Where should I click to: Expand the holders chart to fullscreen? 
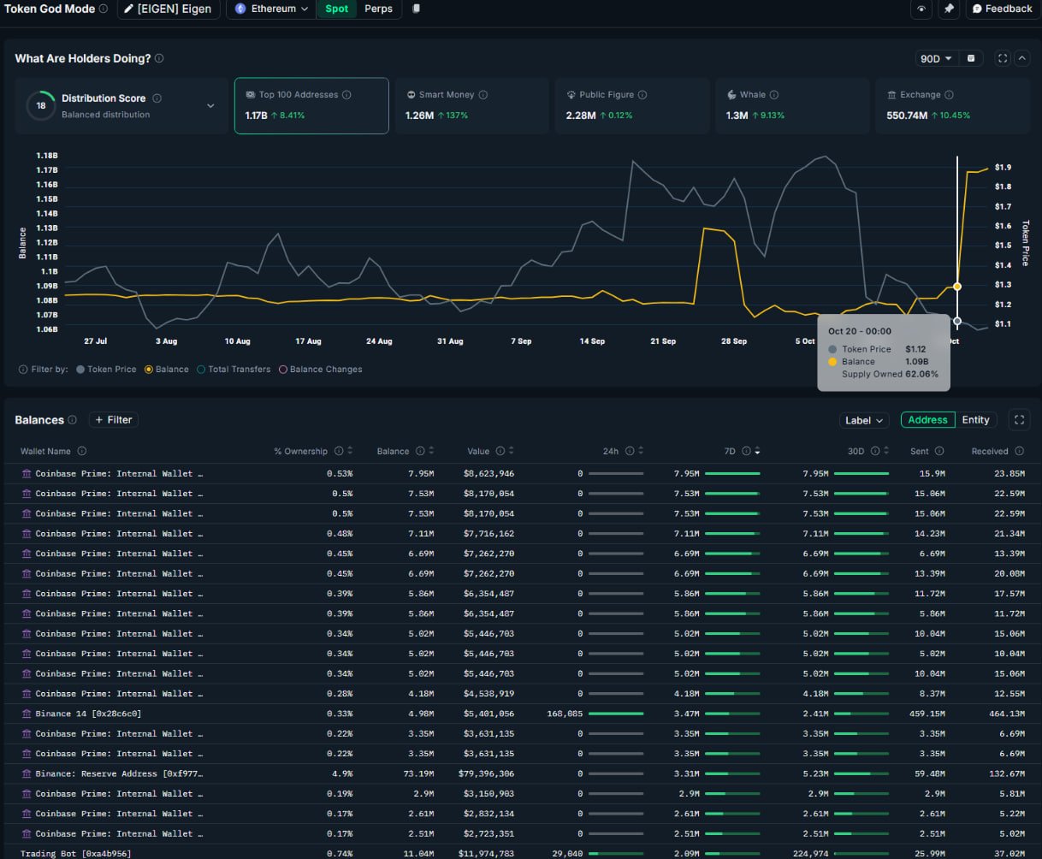1003,59
